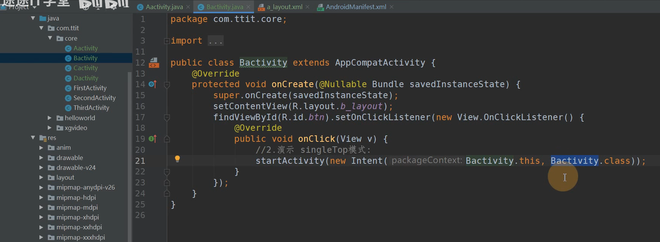Click the singleTop comment on line 20

tap(313, 150)
